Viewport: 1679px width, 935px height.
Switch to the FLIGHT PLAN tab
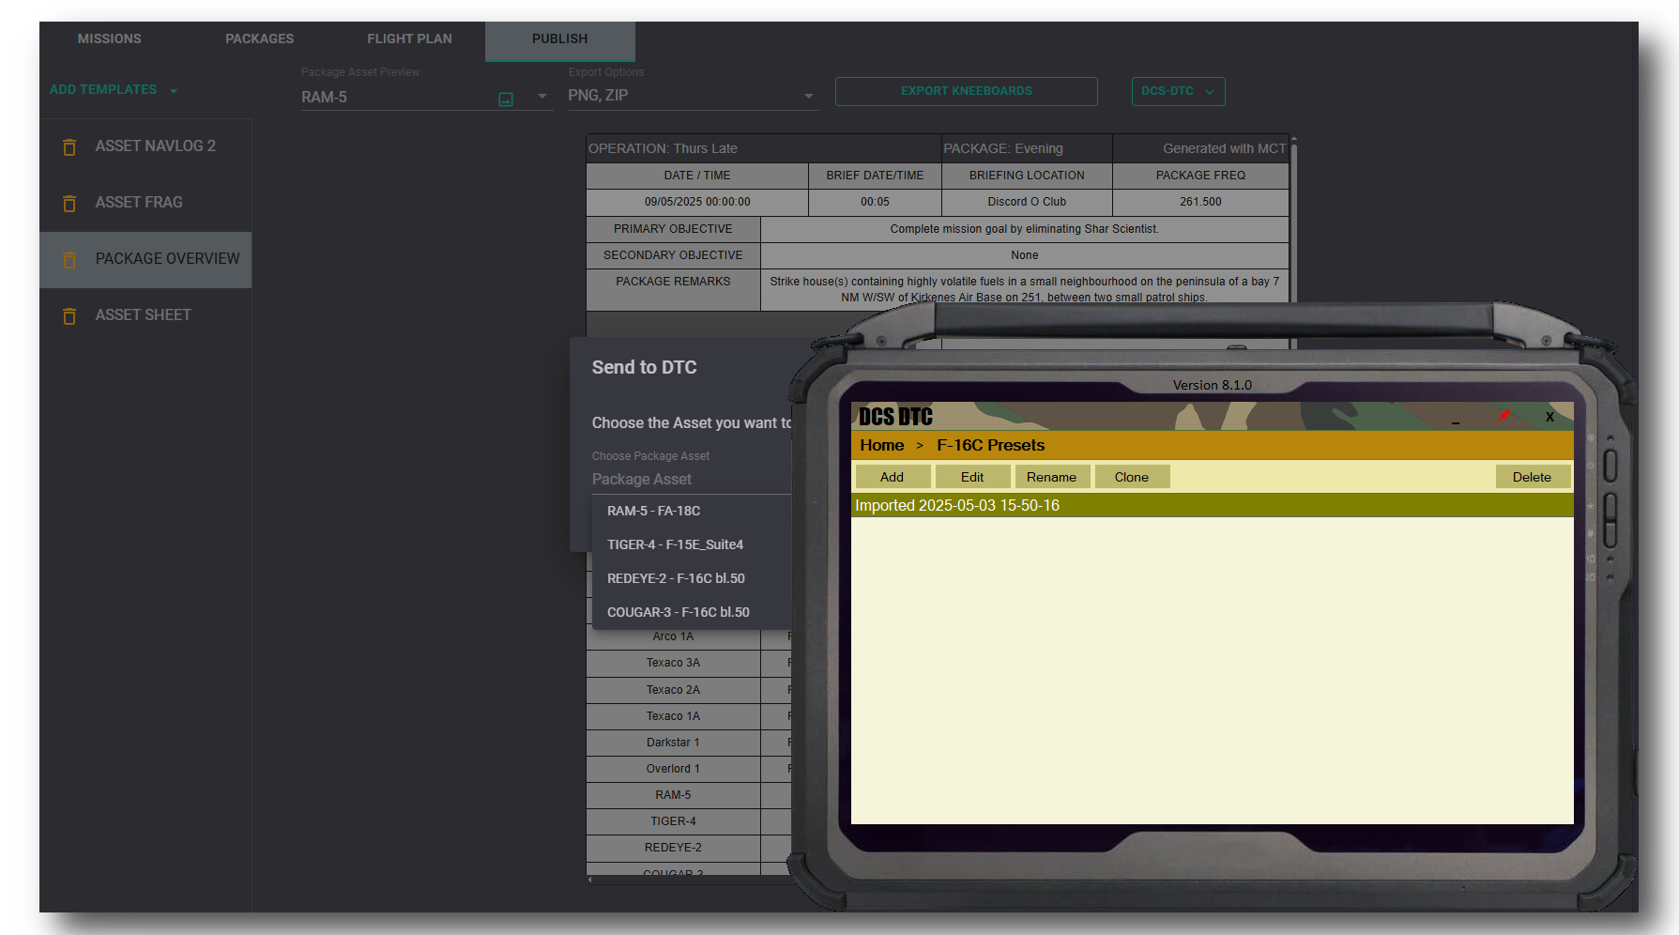409,38
